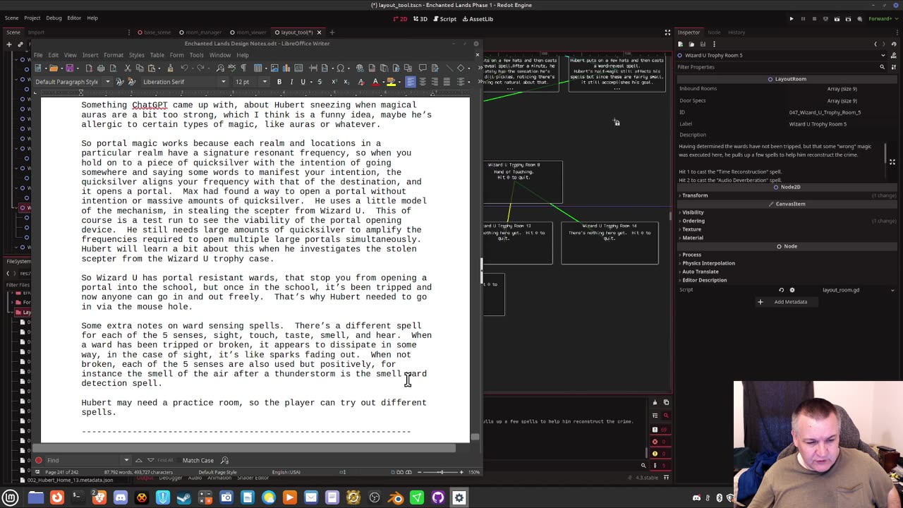This screenshot has height=508, width=903.
Task: Open the Linux Mint start menu
Action: (x=11, y=497)
